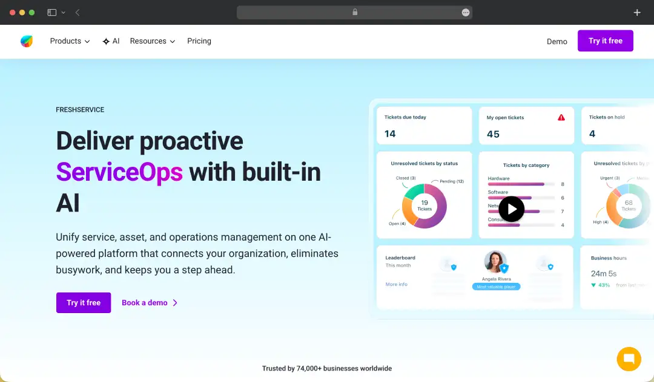Click the 19 Tickets donut chart
The height and width of the screenshot is (382, 654).
[x=424, y=206]
